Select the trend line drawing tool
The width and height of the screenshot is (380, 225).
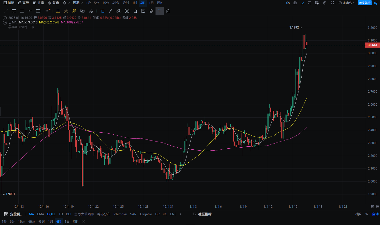[x=6, y=11]
